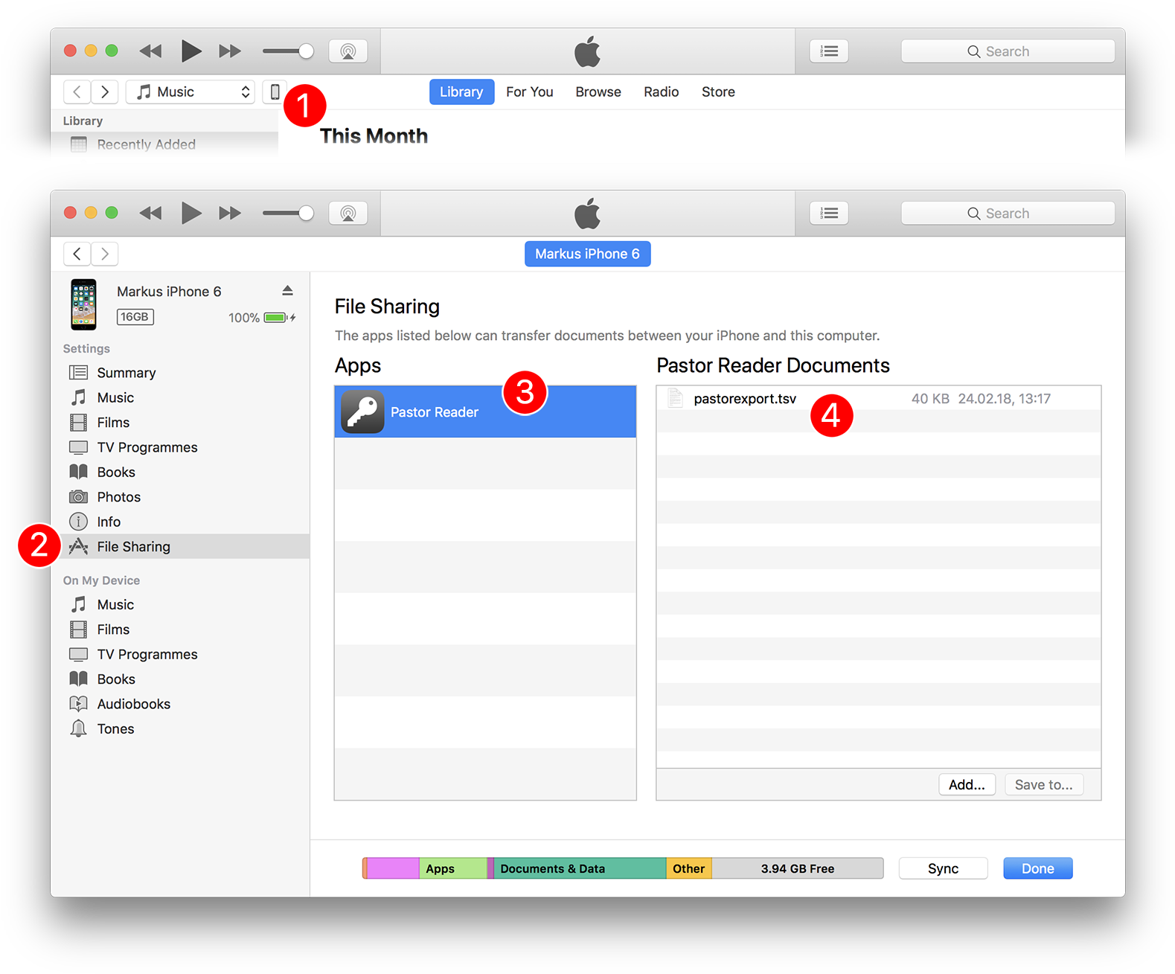Select the pastorexport.tsv file
The width and height of the screenshot is (1175, 974).
(744, 399)
